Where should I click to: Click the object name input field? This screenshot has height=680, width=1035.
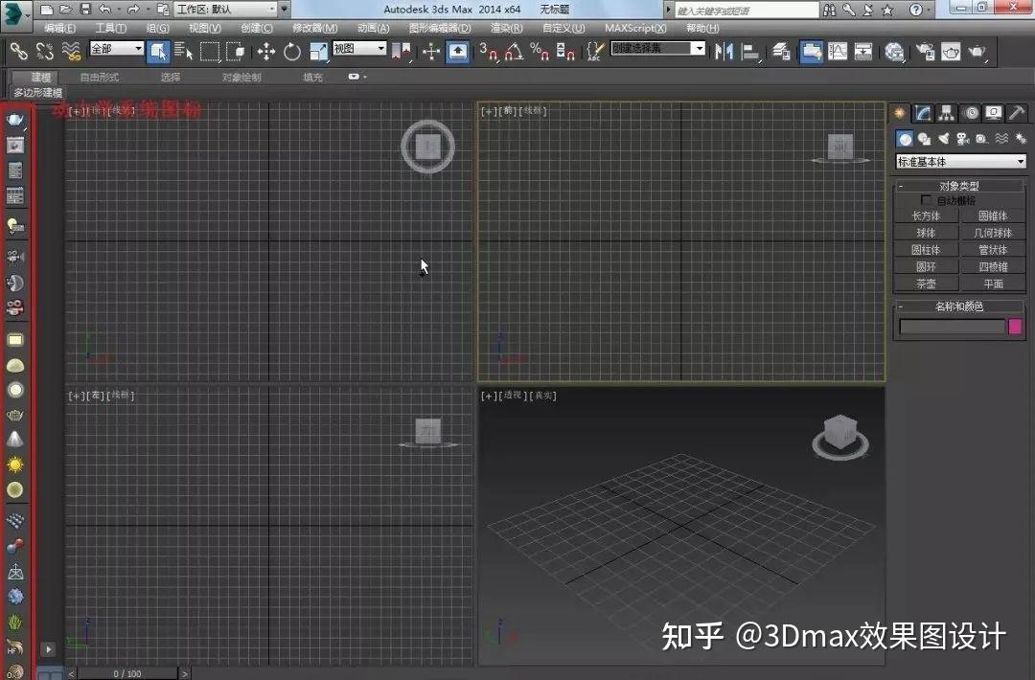point(952,327)
